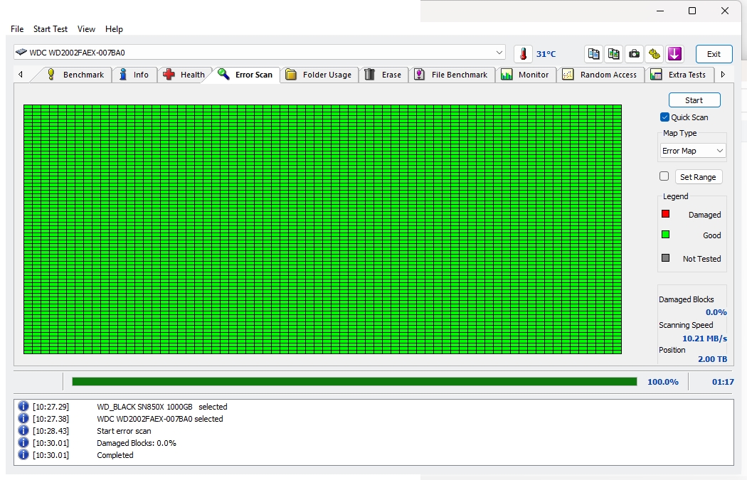Screen dimensions: 747x480
Task: Switch to the Health tab
Action: click(184, 75)
